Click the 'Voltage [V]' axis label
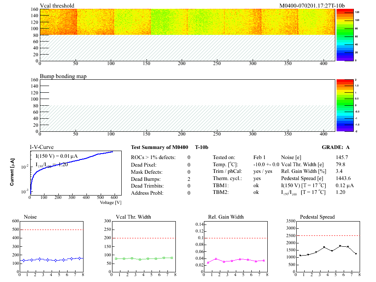 [110, 202]
